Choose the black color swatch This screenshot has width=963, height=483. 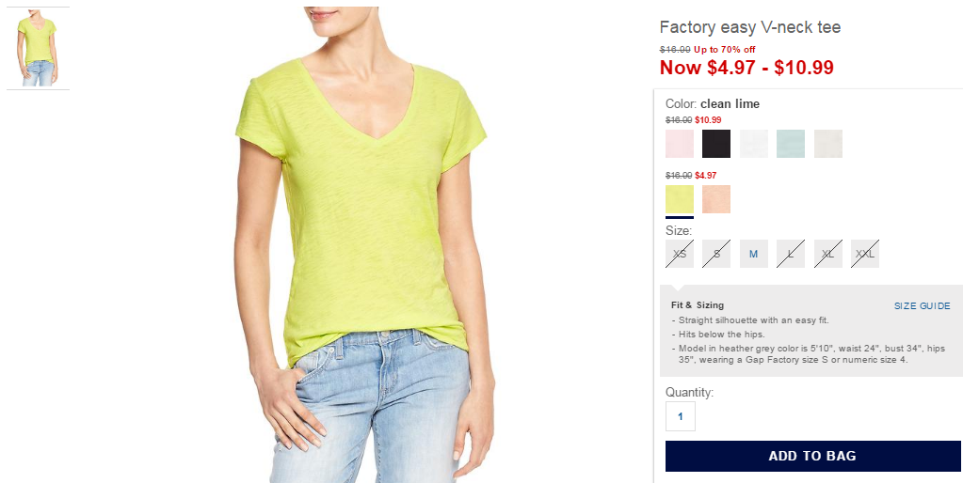pos(716,144)
